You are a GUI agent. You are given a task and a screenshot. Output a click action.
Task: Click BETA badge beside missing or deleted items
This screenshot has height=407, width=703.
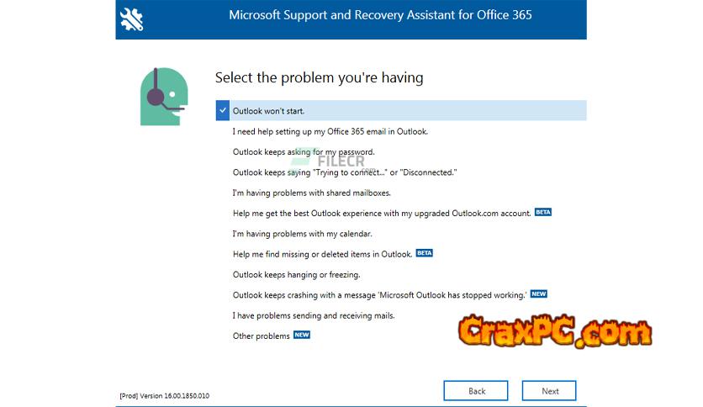pyautogui.click(x=425, y=253)
